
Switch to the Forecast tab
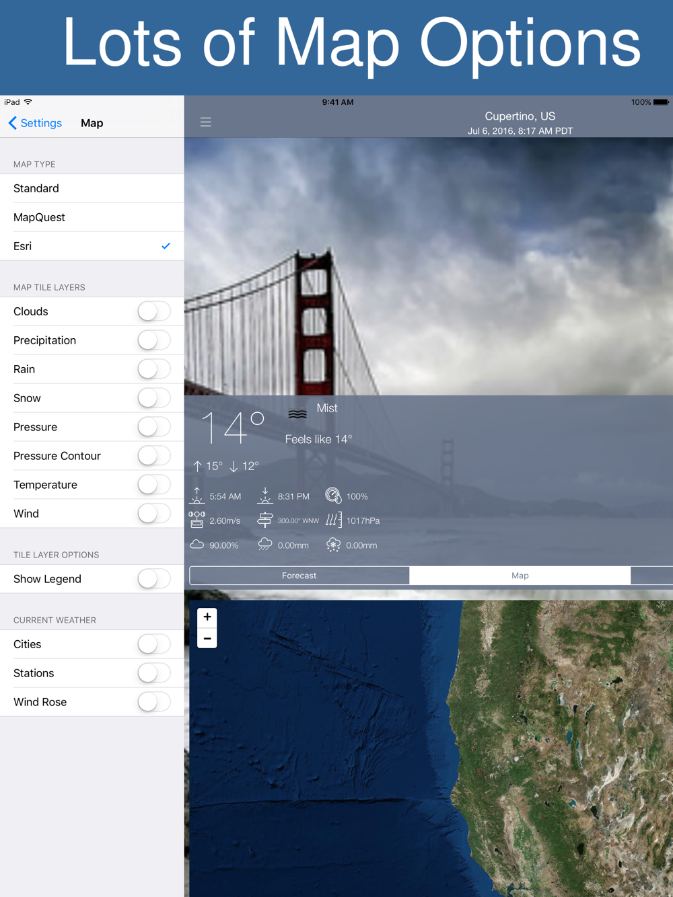[299, 576]
